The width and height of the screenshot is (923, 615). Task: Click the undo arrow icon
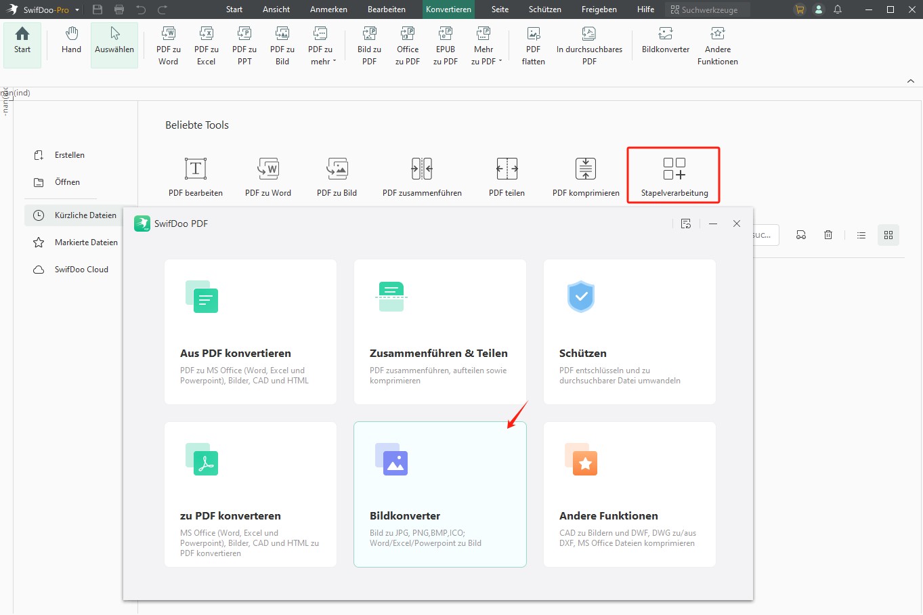(x=141, y=9)
